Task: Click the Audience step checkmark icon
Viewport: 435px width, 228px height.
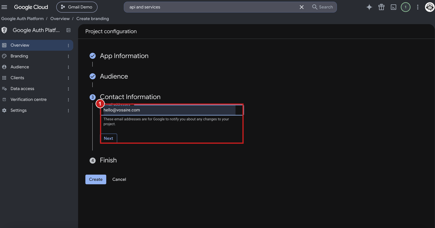Action: pos(93,76)
